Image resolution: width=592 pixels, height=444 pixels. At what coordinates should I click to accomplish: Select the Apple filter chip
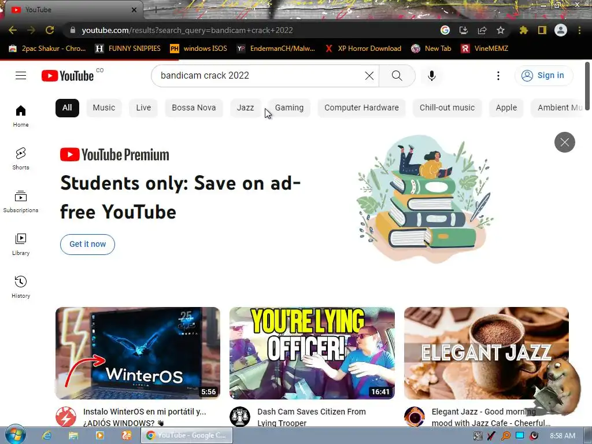tap(506, 108)
